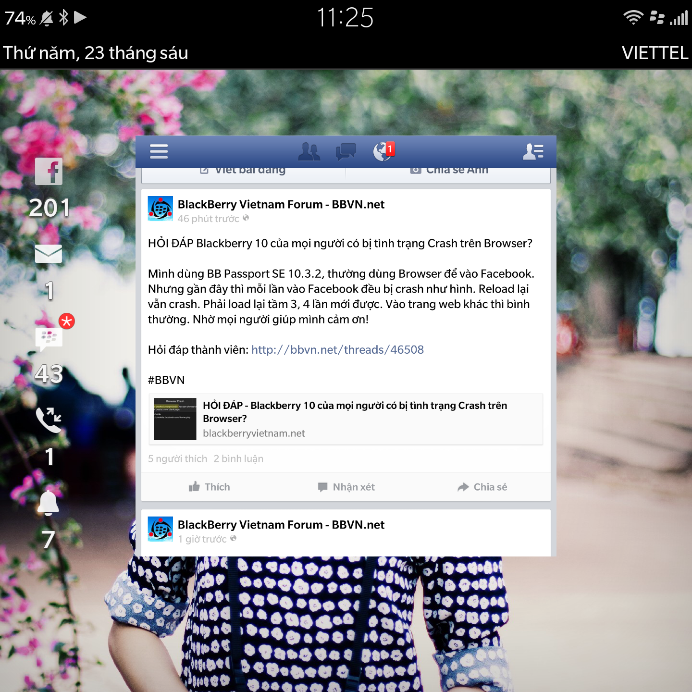Tap the 201 Facebook notification count

click(49, 208)
